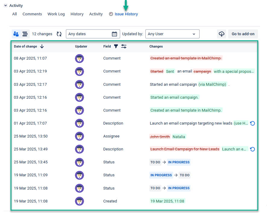Image resolution: width=267 pixels, height=213 pixels.
Task: Click updater avatar for 25 Mar 2025, 13:49
Action: 79,149
